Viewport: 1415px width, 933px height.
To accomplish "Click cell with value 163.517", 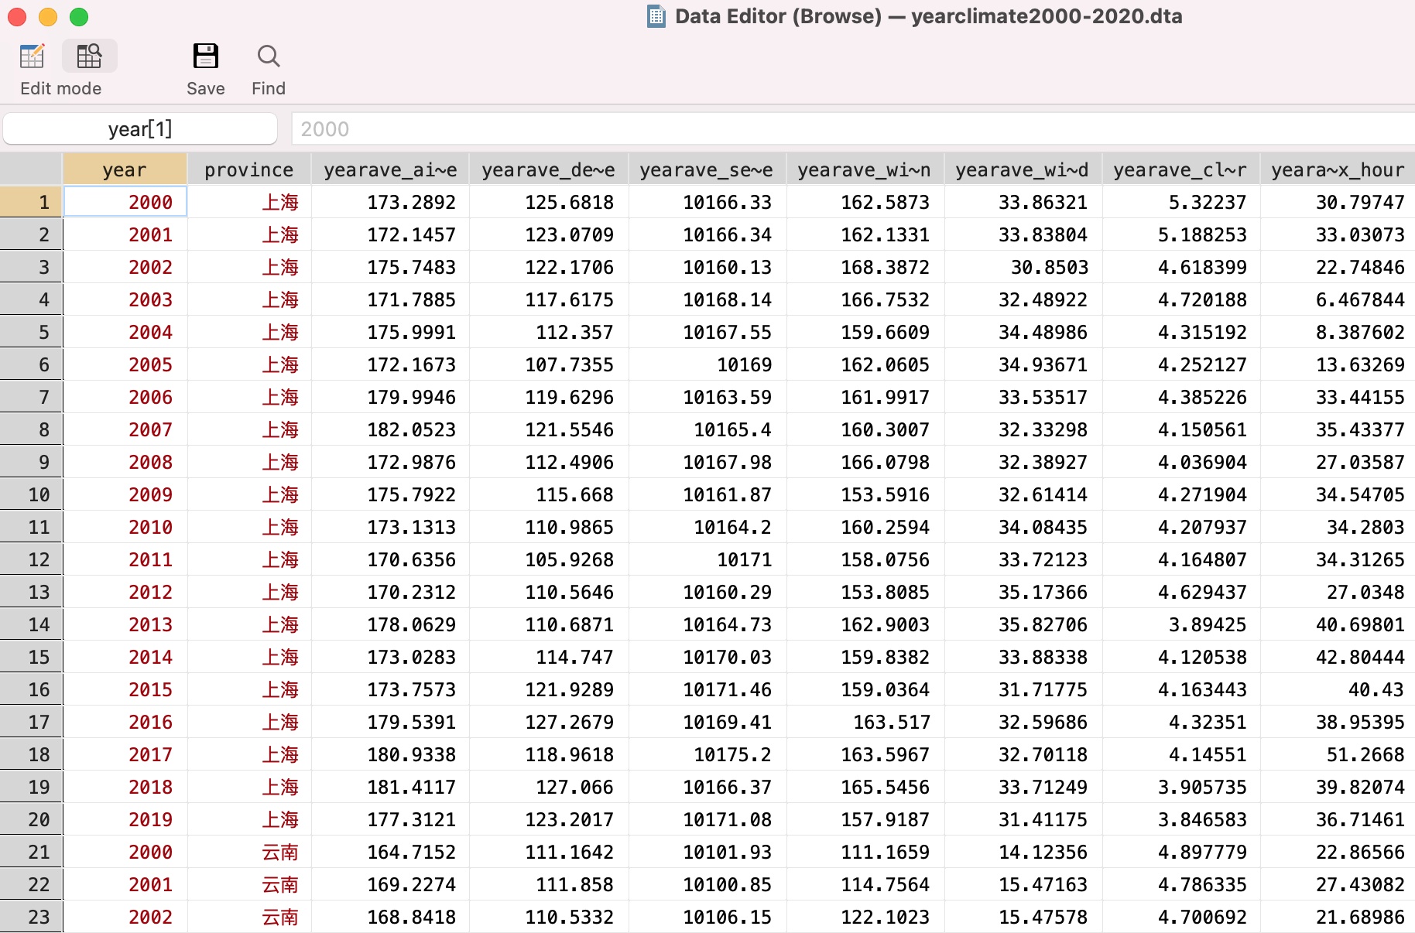I will click(x=864, y=722).
